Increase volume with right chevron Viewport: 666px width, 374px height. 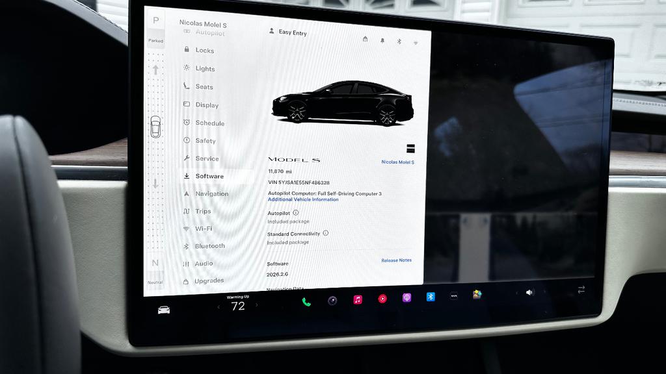point(544,292)
